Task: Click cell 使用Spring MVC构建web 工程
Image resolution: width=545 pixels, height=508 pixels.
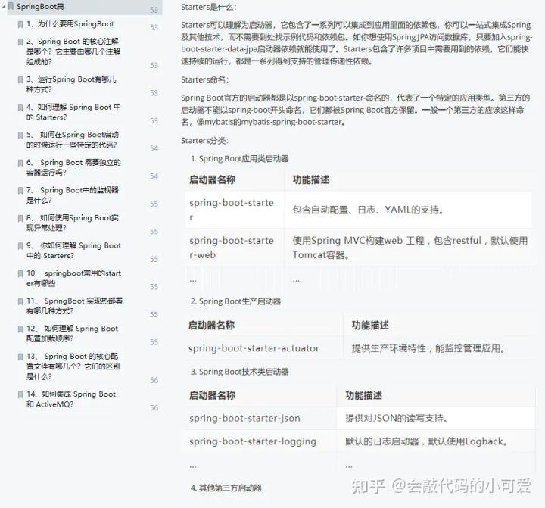Action: 410,248
